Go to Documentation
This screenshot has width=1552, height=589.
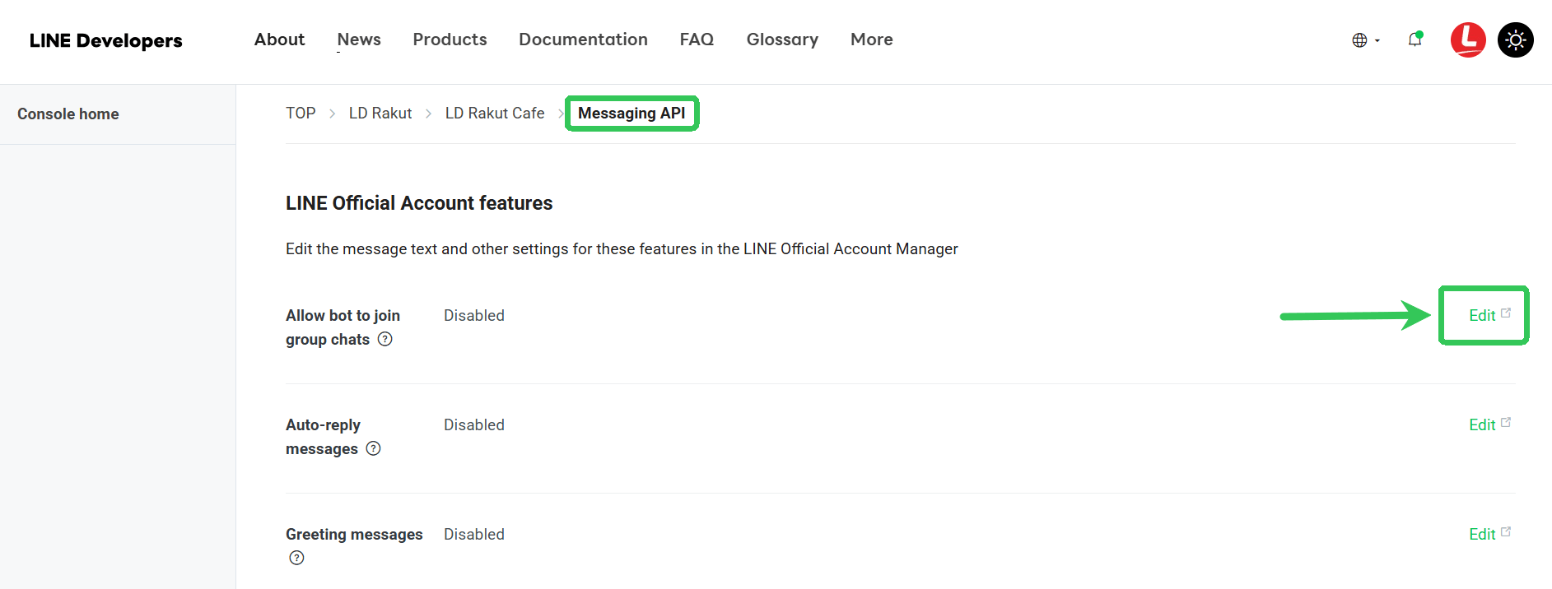[x=583, y=39]
